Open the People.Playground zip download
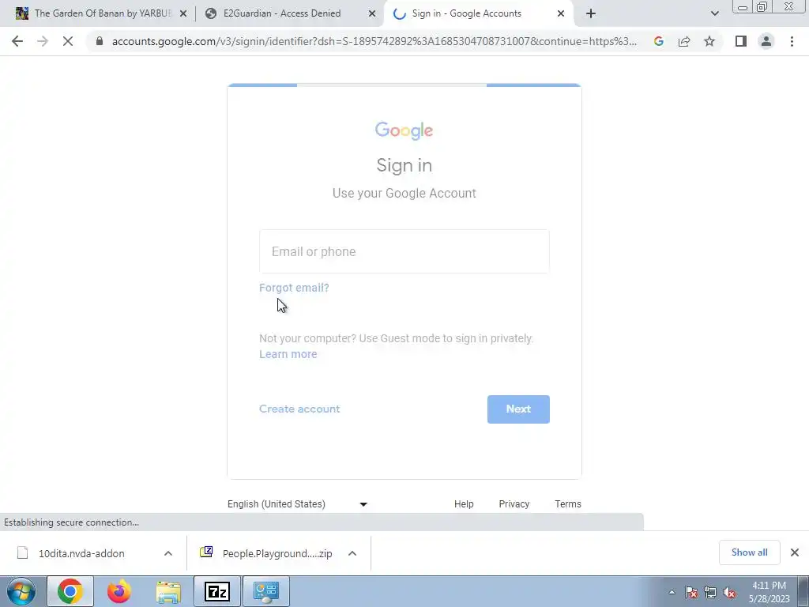This screenshot has width=809, height=607. [x=277, y=553]
